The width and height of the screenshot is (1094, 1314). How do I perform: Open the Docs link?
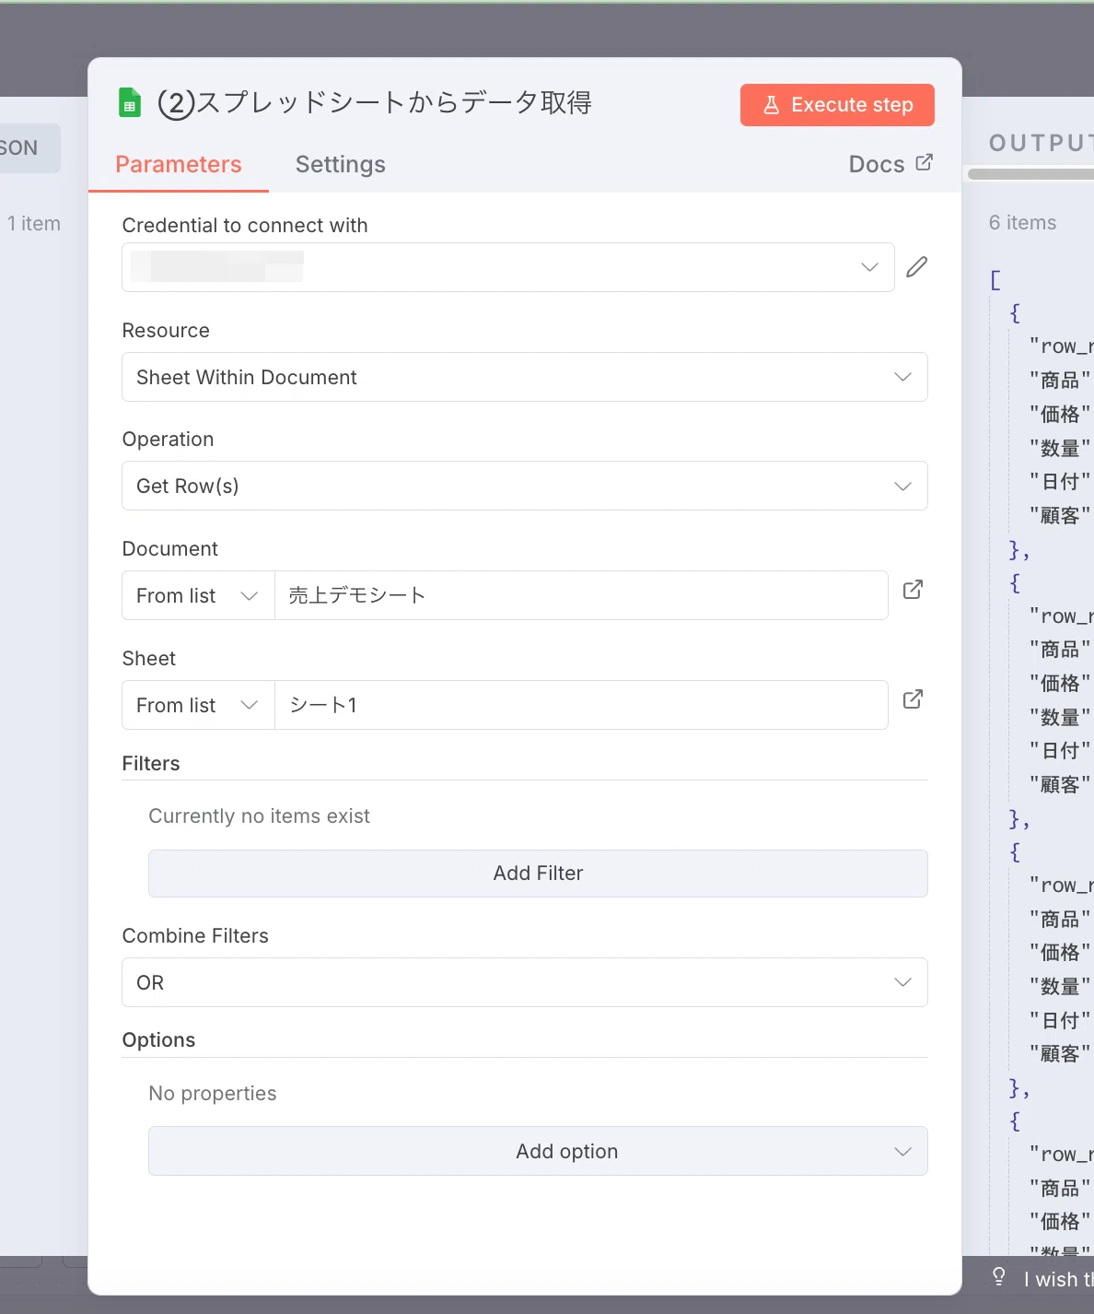click(890, 164)
